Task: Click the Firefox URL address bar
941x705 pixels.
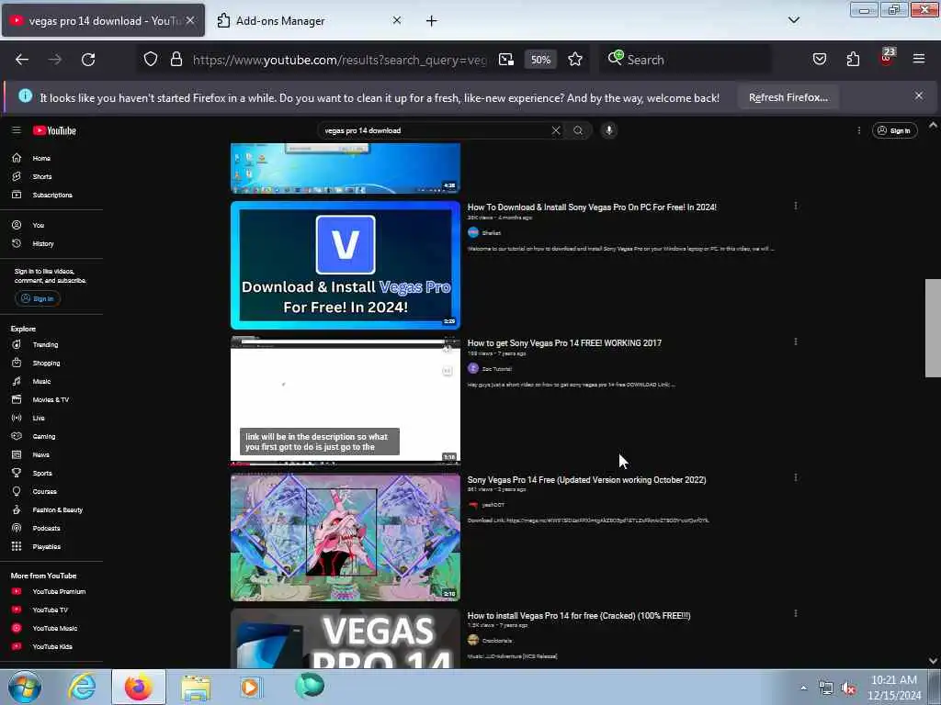Action: click(339, 60)
